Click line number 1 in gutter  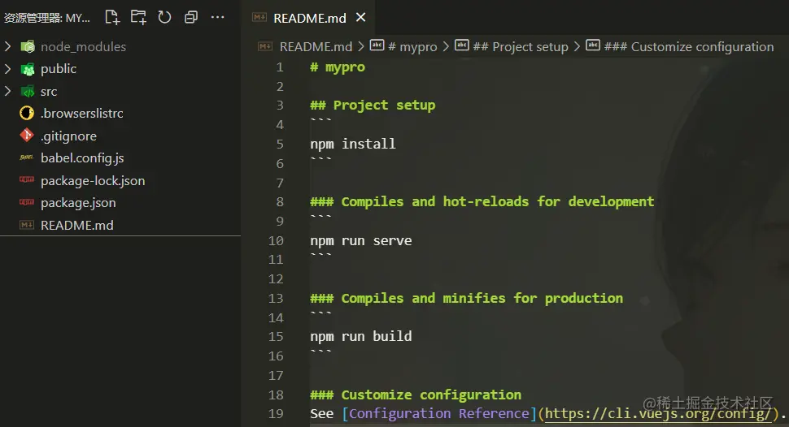tap(280, 67)
